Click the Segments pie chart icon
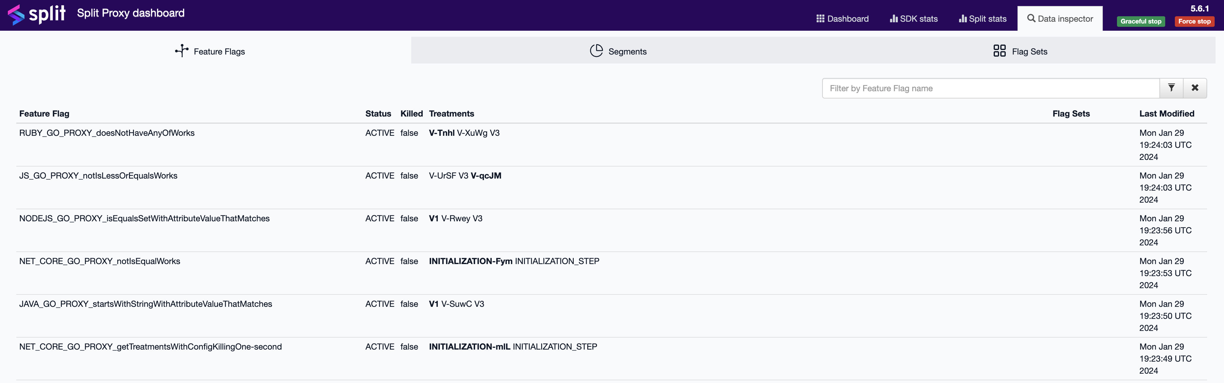 (x=596, y=51)
